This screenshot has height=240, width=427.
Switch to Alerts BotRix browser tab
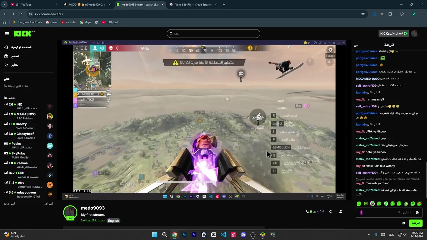(193, 5)
